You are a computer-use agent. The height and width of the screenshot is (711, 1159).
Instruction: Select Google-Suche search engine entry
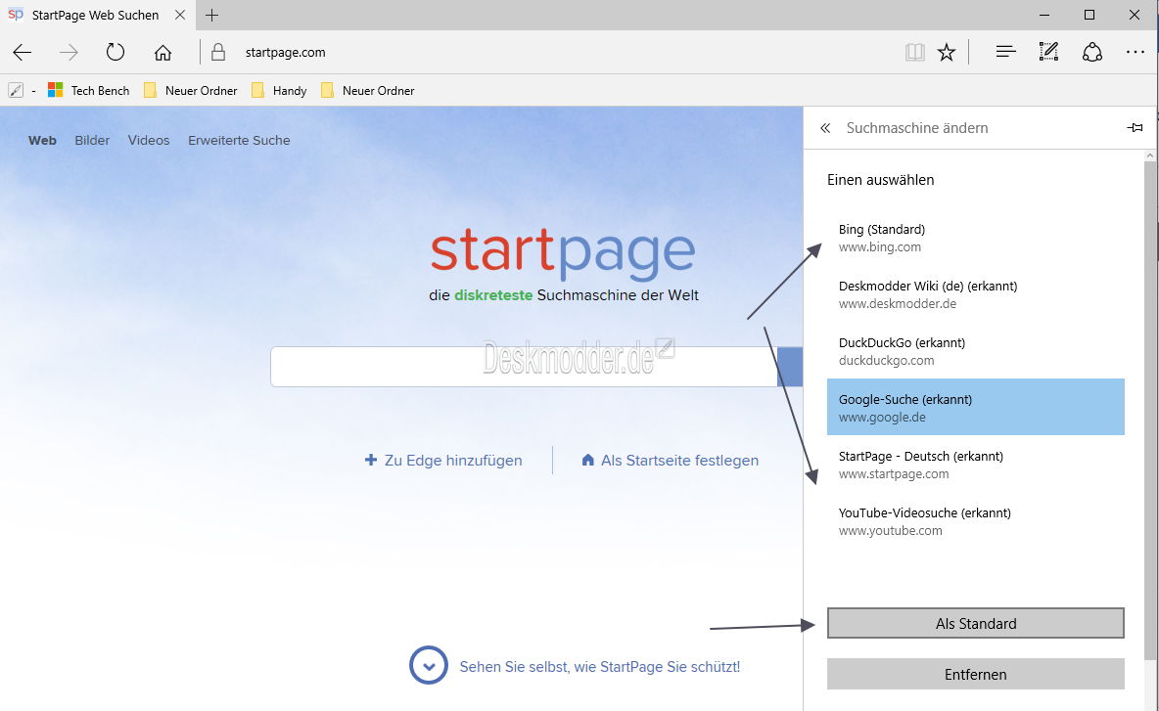(976, 407)
